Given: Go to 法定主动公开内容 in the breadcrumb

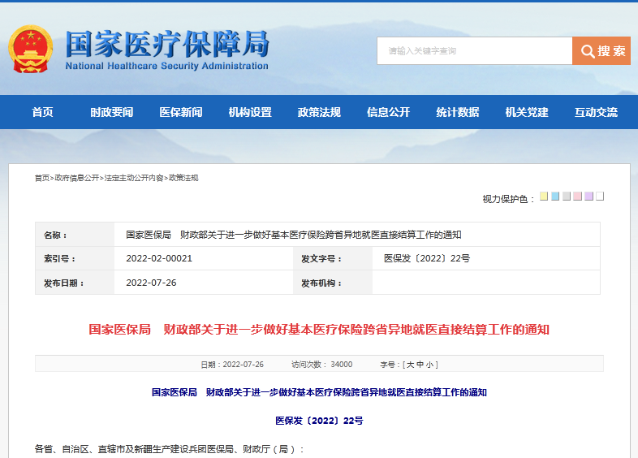Looking at the screenshot, I should (x=134, y=178).
